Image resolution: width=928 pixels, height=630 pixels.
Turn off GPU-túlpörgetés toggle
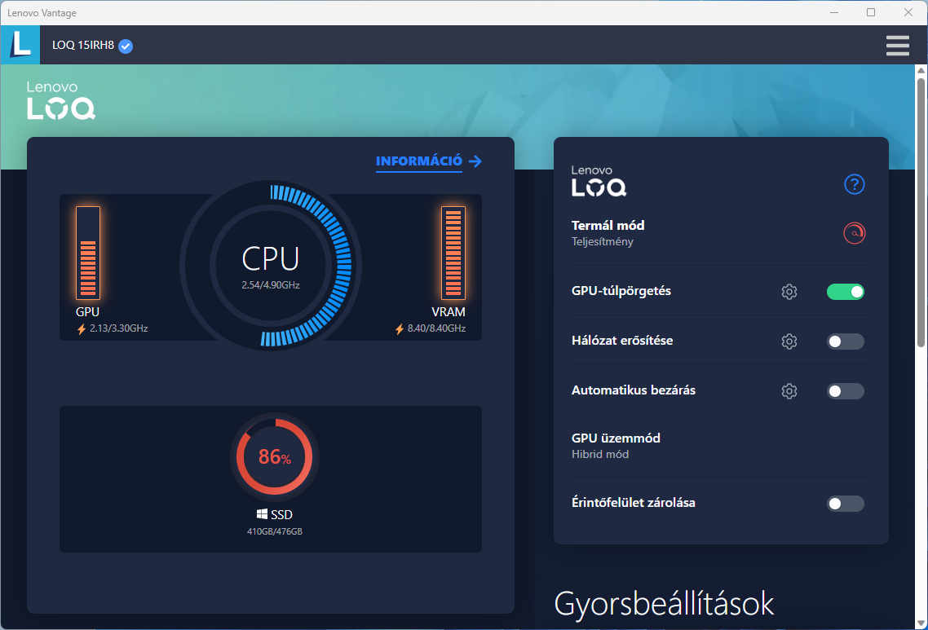pos(845,292)
